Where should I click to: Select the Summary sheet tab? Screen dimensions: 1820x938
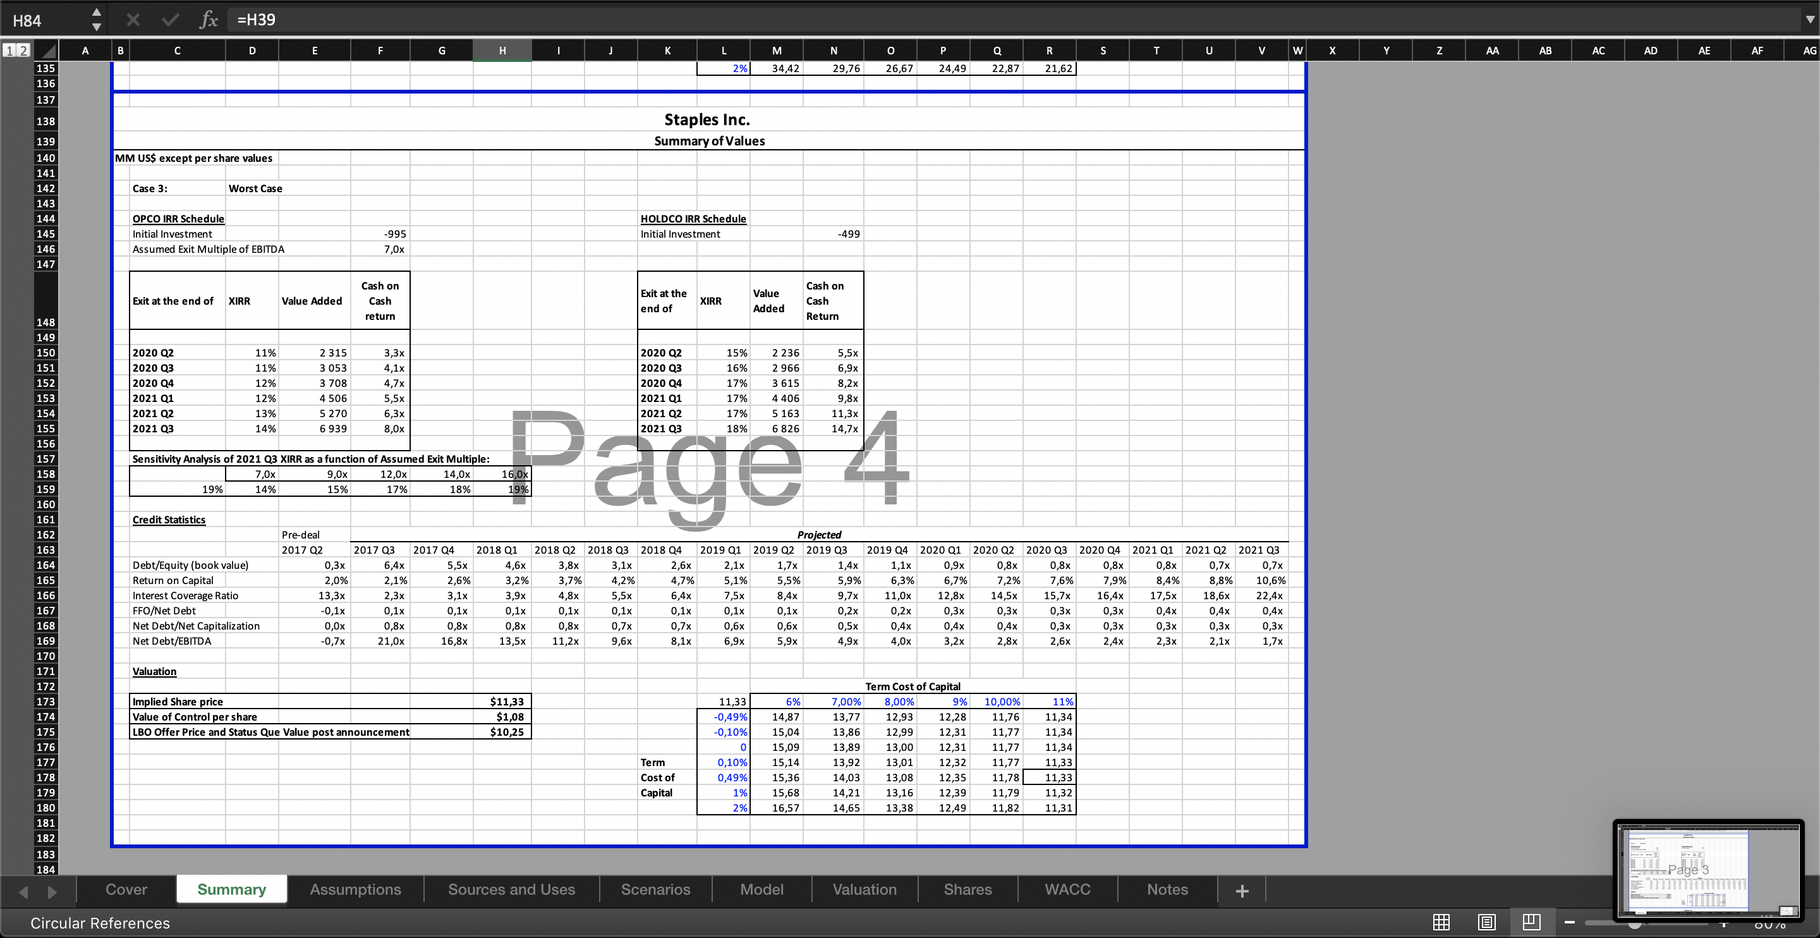[232, 889]
